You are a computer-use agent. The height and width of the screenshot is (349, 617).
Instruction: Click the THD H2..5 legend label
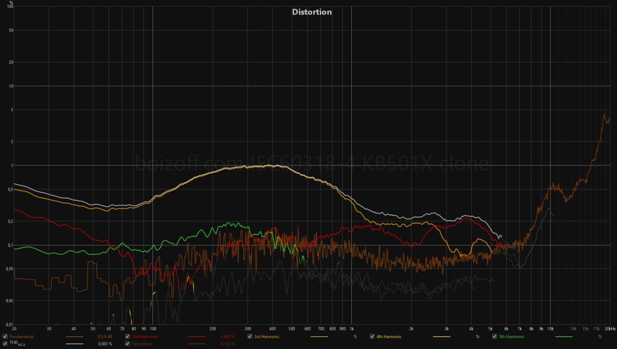(x=17, y=344)
